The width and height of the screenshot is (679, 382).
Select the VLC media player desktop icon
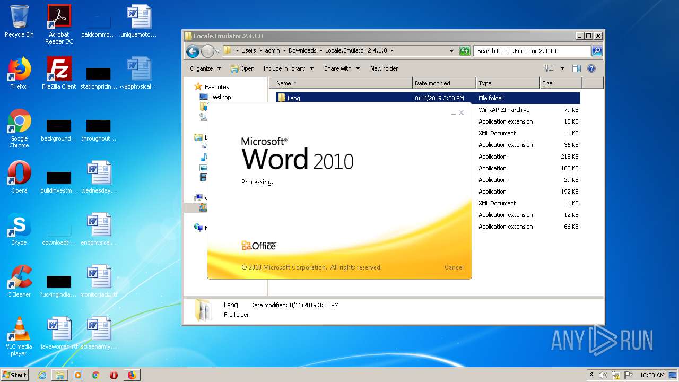pos(19,336)
